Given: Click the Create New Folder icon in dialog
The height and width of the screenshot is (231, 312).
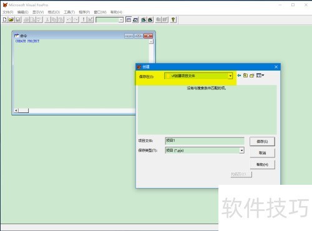Looking at the screenshot, I should tap(252, 76).
